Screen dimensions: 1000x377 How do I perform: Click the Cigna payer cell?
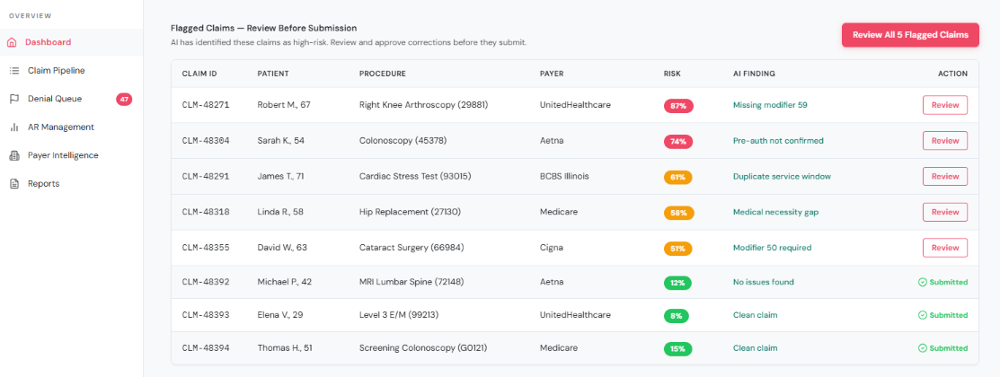pyautogui.click(x=551, y=248)
